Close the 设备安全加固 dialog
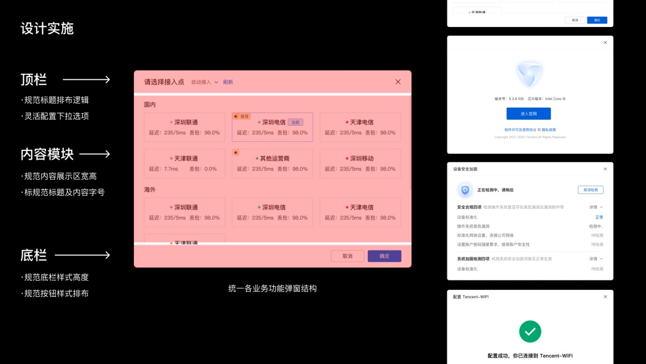This screenshot has width=646, height=364. 605,169
